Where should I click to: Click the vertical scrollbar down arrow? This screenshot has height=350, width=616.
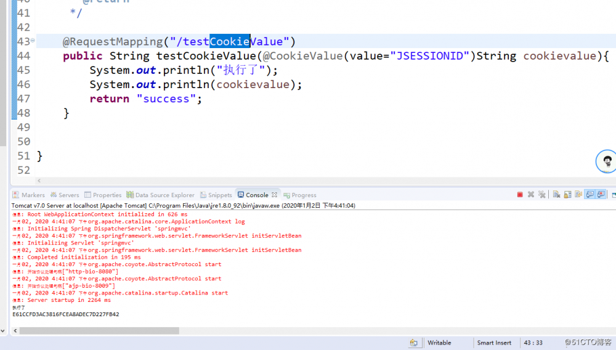(2, 331)
